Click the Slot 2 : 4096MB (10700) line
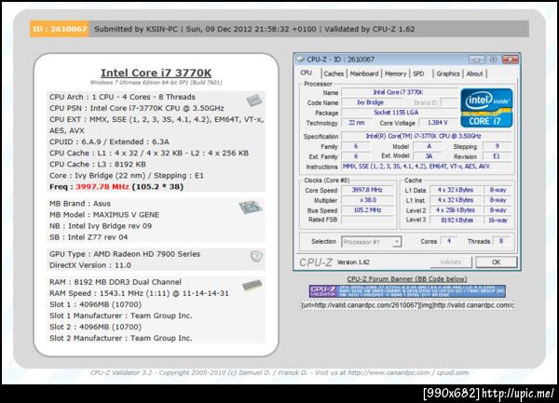Screen dimensions: 559x403 click(96, 327)
